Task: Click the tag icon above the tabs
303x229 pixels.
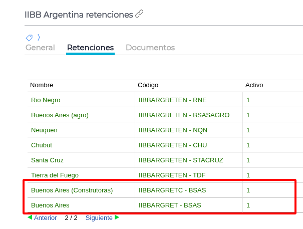Action: [29, 38]
